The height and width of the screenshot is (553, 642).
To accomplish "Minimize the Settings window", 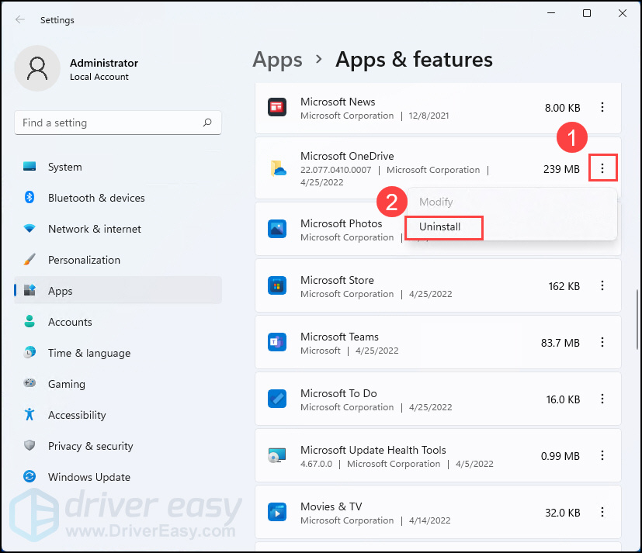I will (551, 13).
